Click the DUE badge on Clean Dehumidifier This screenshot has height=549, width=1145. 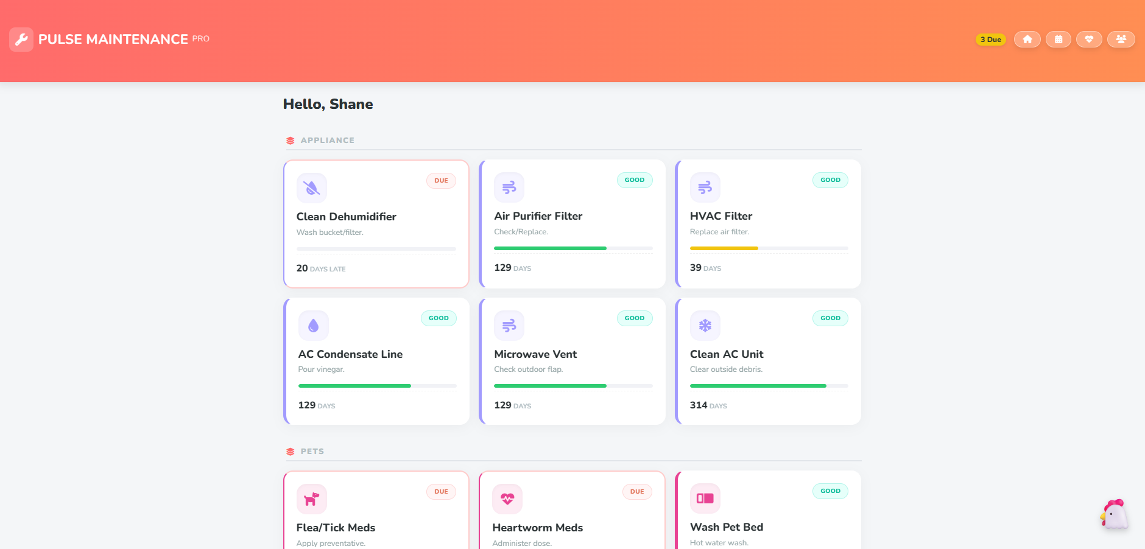click(441, 181)
